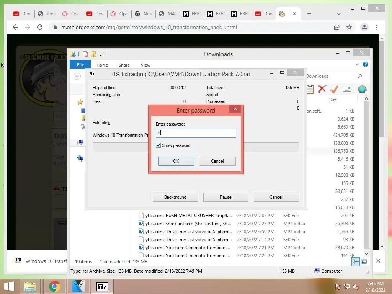392x294 pixels.
Task: Click 7z icon in extracting window title
Action: coord(92,74)
